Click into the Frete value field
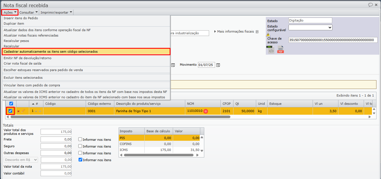This screenshot has width=381, height=179. pos(56,139)
